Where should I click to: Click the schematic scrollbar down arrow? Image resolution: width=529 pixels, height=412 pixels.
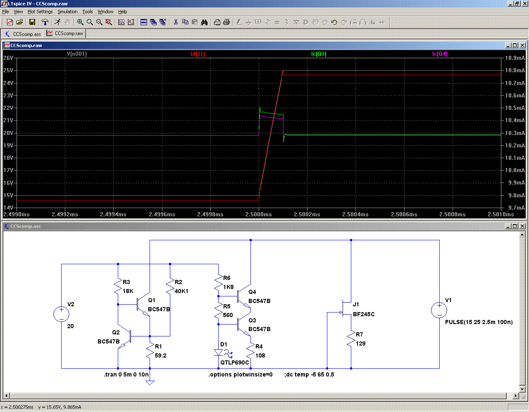coord(522,389)
